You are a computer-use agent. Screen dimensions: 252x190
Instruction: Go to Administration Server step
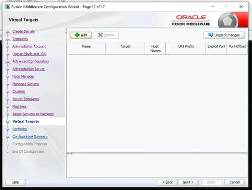coord(29,69)
